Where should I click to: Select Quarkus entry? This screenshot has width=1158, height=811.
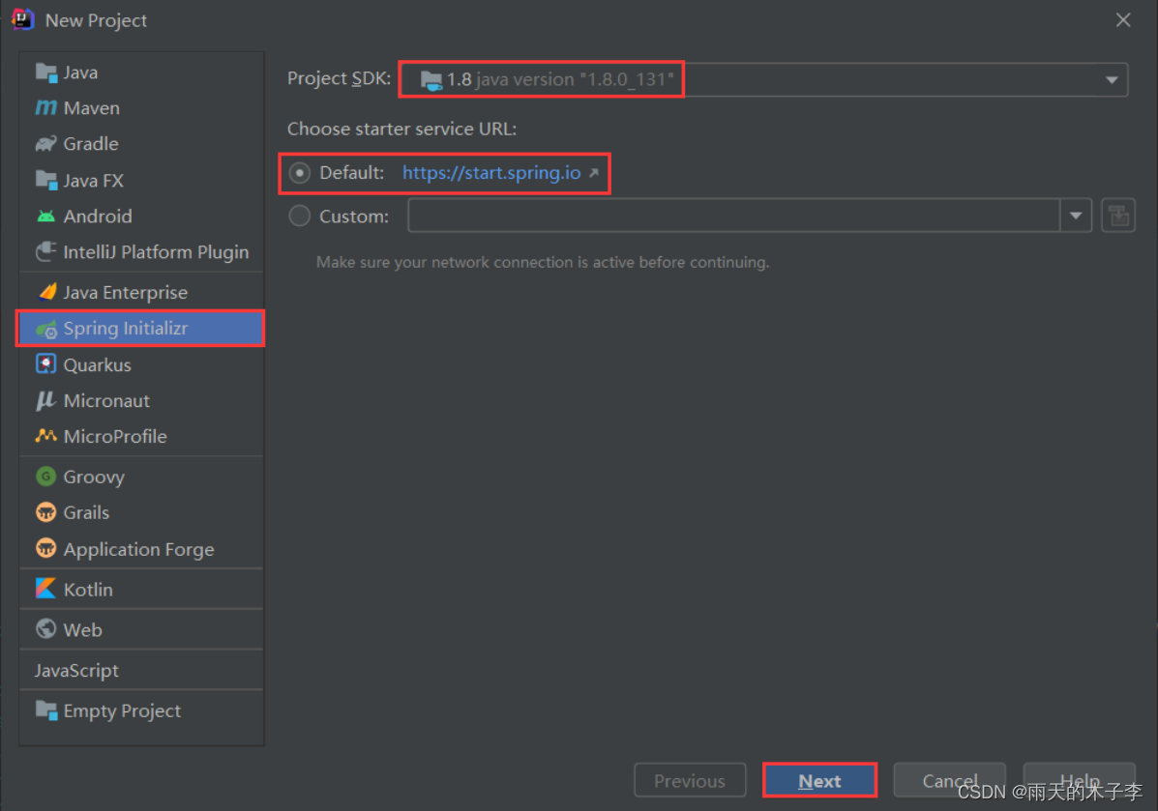(x=141, y=364)
